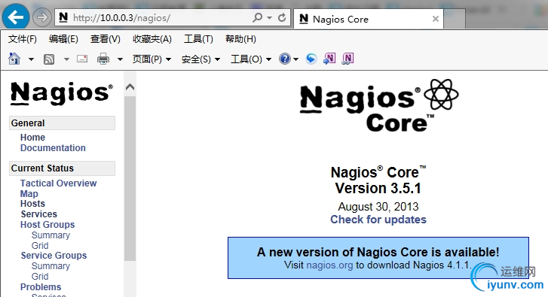The width and height of the screenshot is (548, 297).
Task: Expand the RSS feeds dropdown arrow
Action: click(x=67, y=59)
